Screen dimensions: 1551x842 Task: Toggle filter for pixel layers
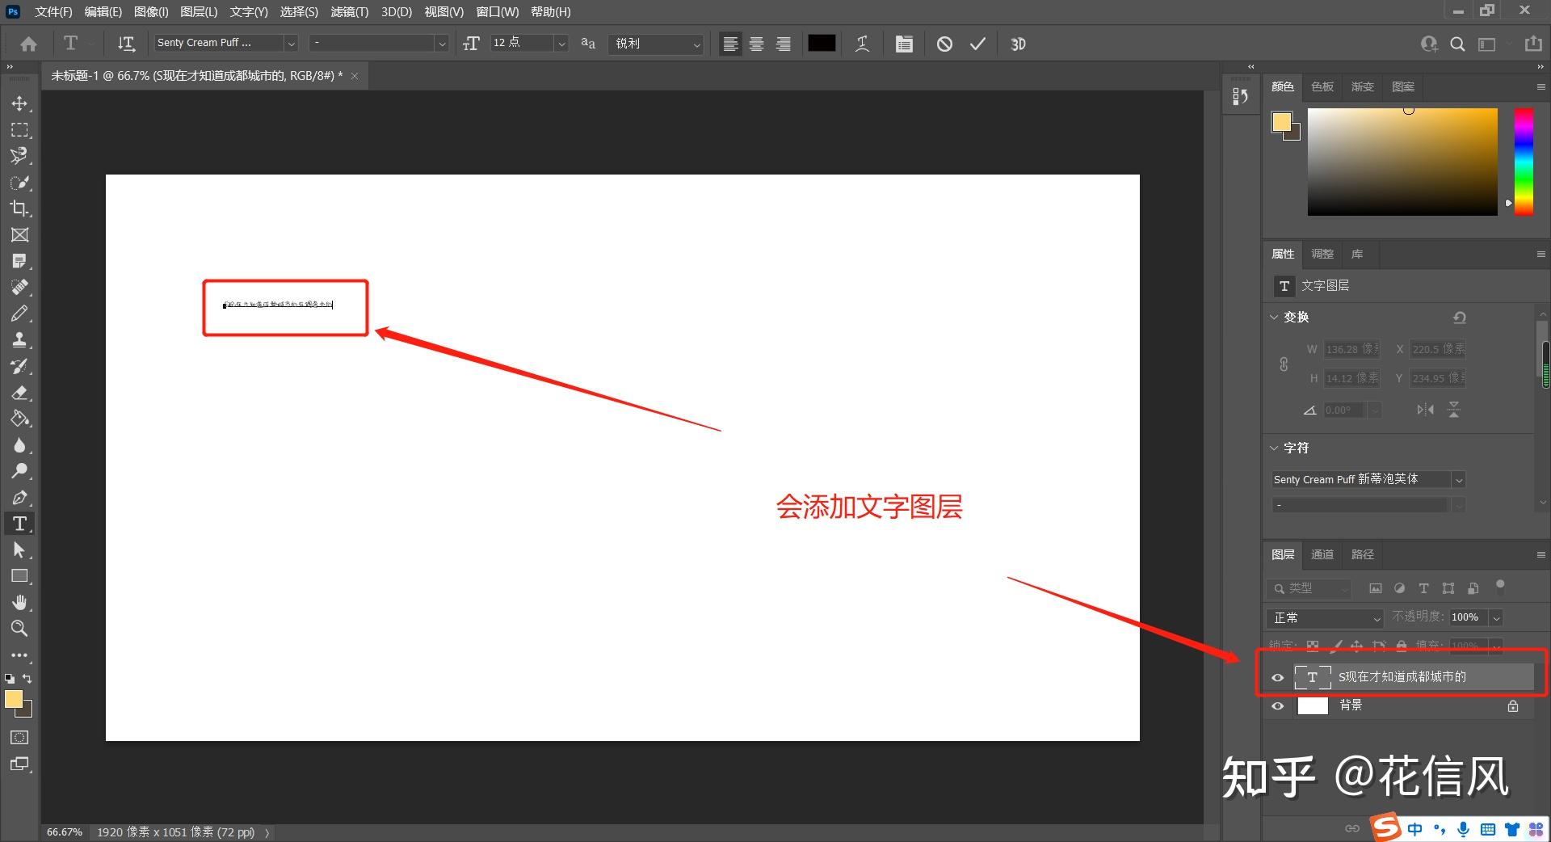click(x=1375, y=589)
